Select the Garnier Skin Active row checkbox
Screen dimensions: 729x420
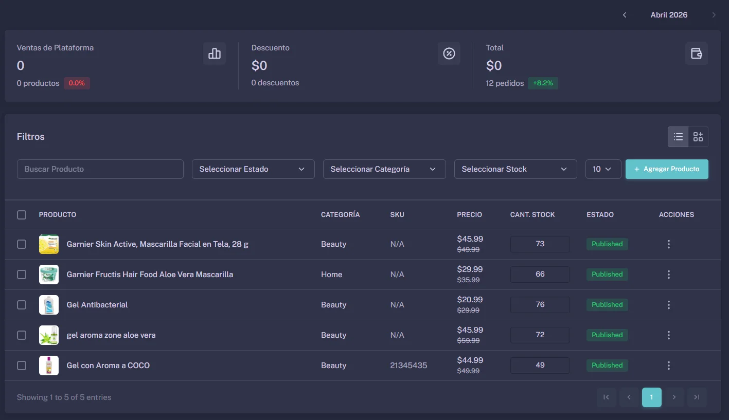point(22,244)
